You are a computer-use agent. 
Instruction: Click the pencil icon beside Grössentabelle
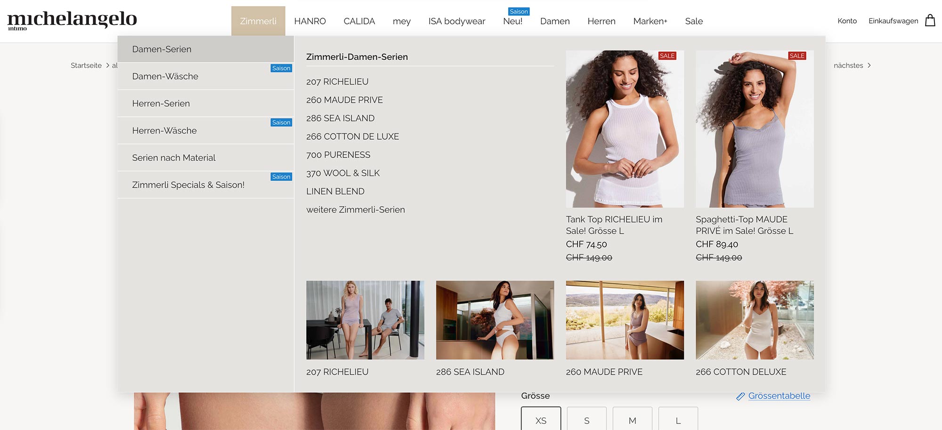tap(740, 396)
